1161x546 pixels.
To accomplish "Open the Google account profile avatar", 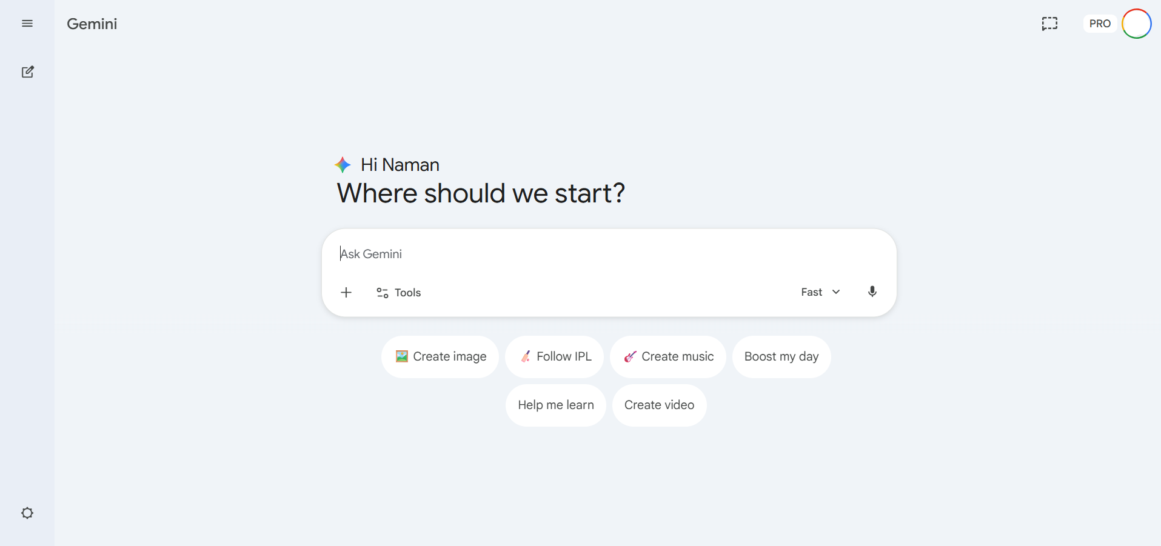I will pyautogui.click(x=1136, y=24).
